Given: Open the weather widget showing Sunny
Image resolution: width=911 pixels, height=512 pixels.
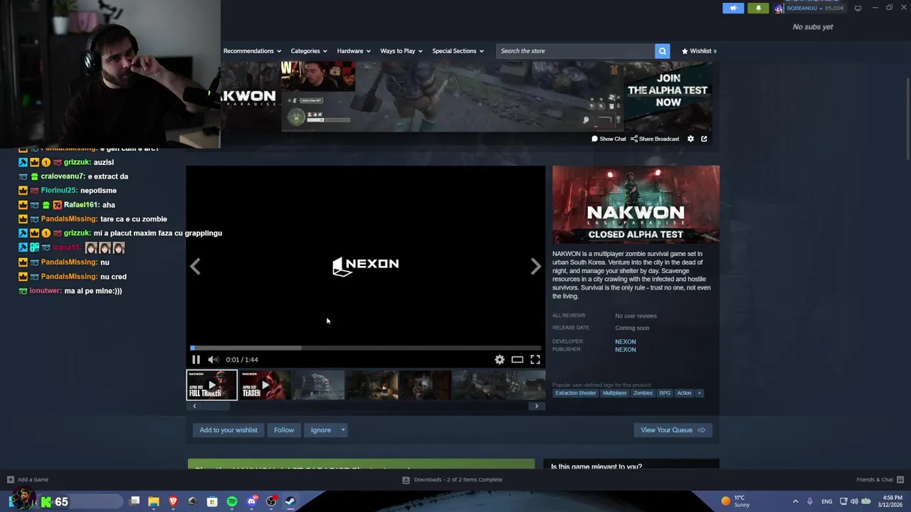Looking at the screenshot, I should (735, 502).
